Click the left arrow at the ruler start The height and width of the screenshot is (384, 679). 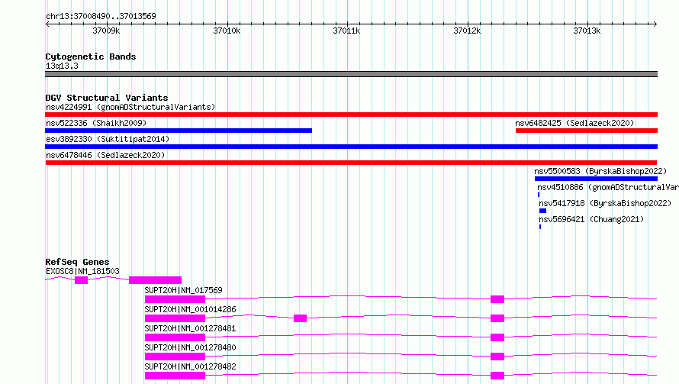coord(47,24)
